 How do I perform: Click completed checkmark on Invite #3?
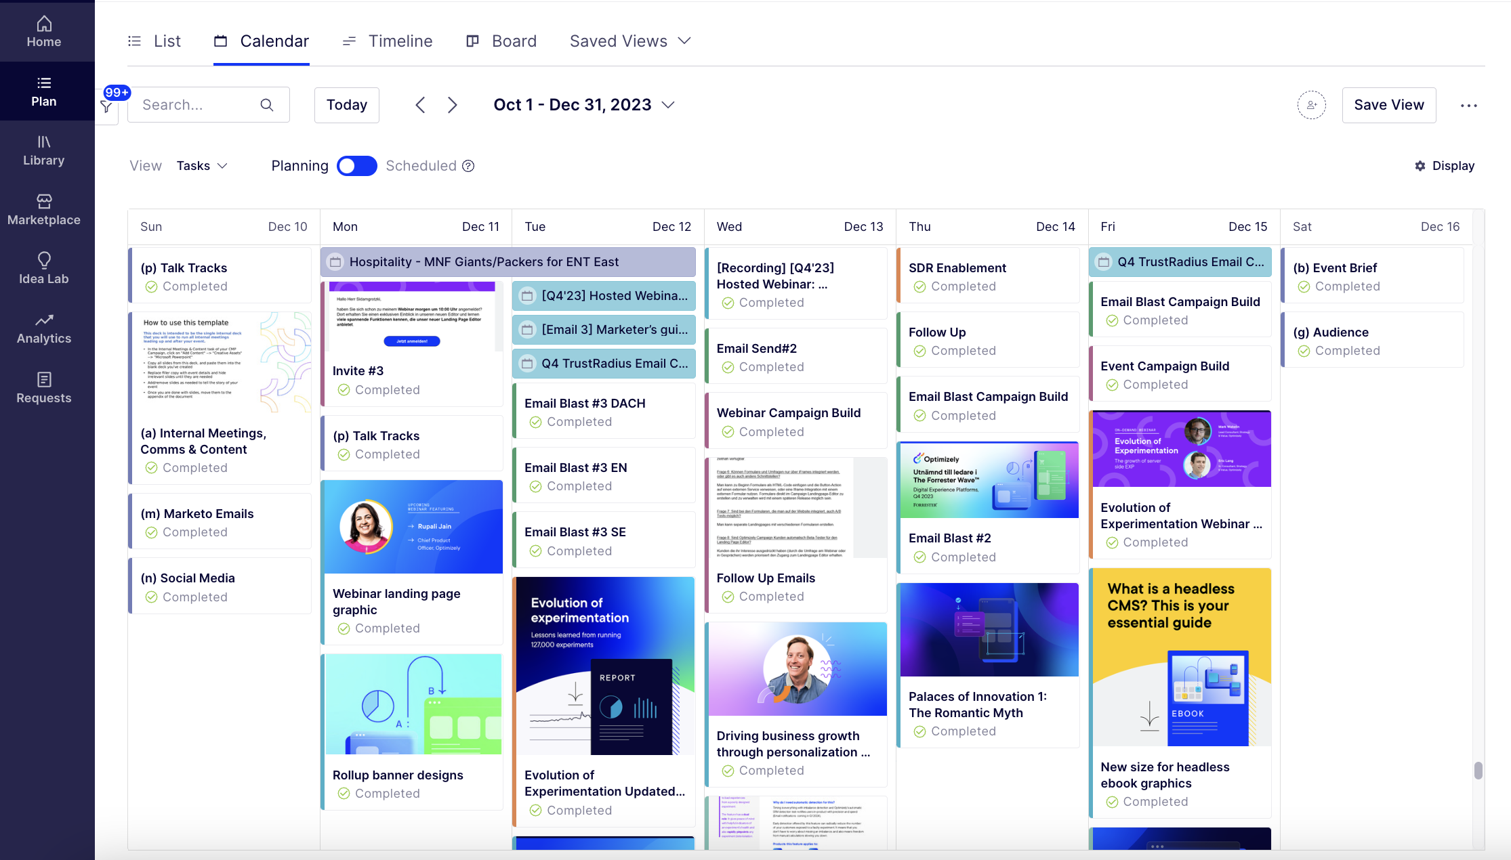coord(344,390)
